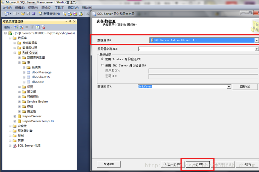The height and width of the screenshot is (172, 259).
Task: Click the ReportServer database icon
Action: tap(19, 116)
